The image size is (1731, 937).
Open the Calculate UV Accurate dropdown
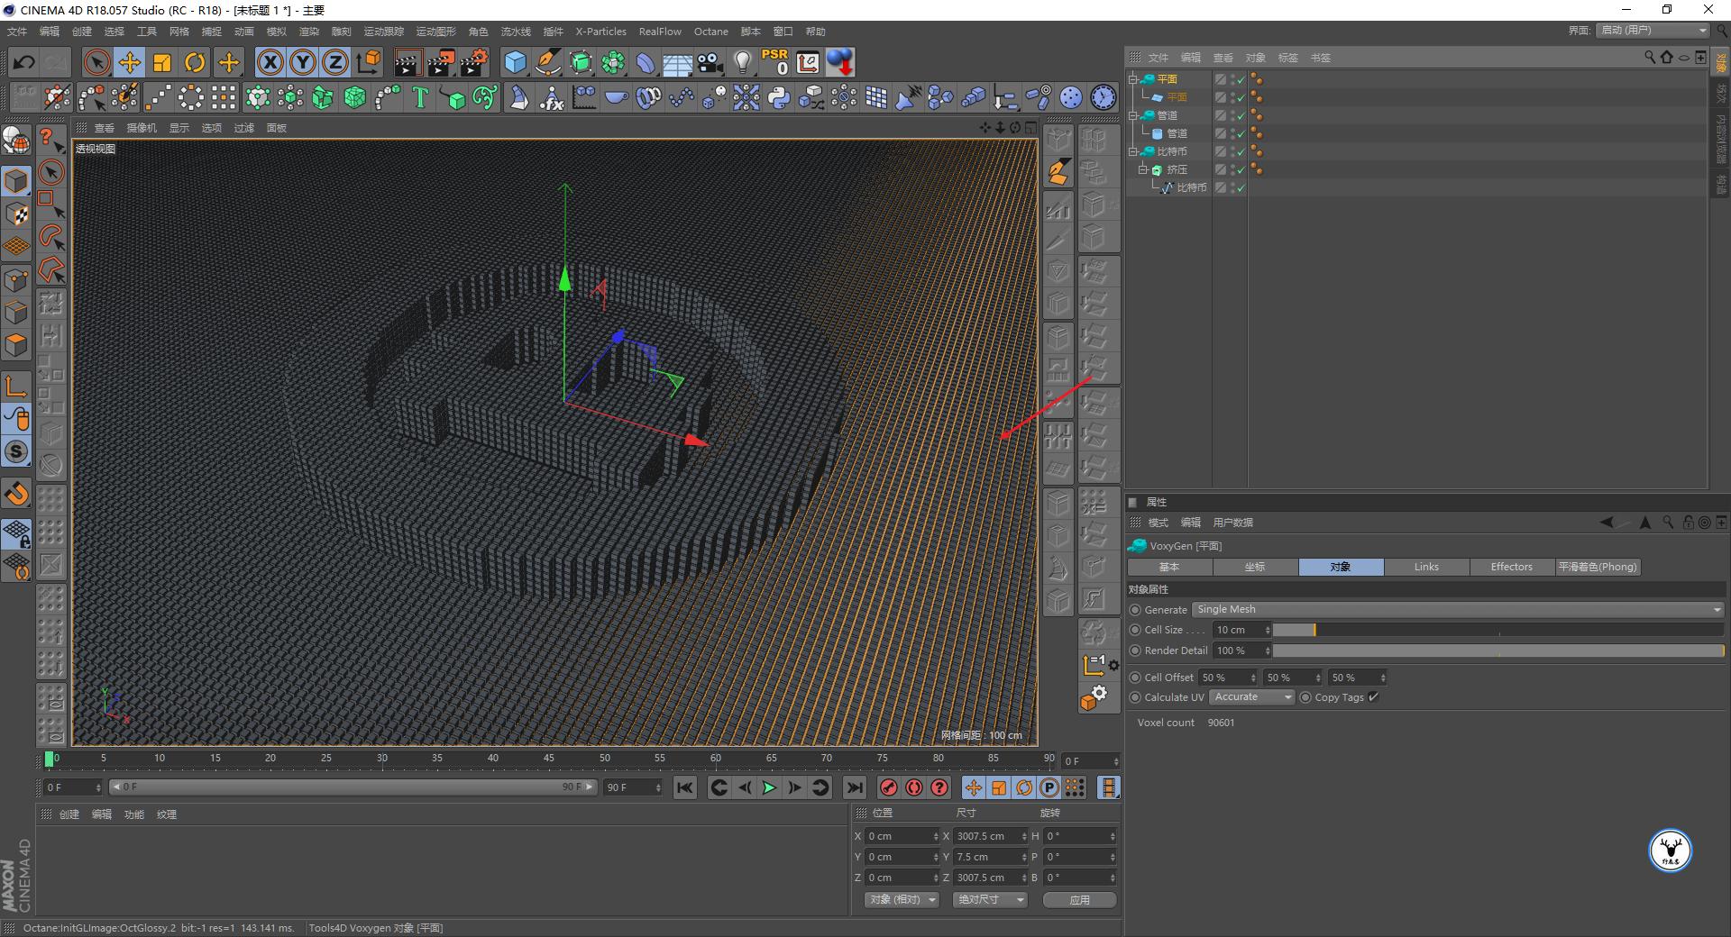click(1251, 697)
